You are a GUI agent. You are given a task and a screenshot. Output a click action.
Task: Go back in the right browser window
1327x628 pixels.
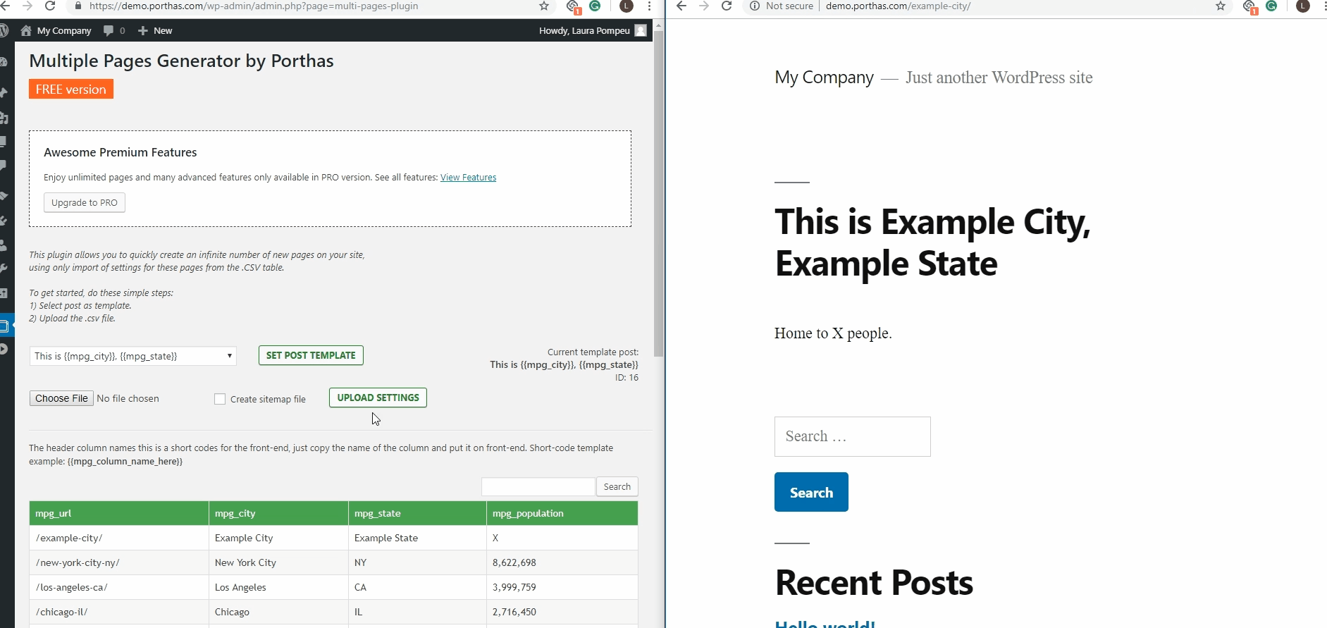[x=681, y=6]
